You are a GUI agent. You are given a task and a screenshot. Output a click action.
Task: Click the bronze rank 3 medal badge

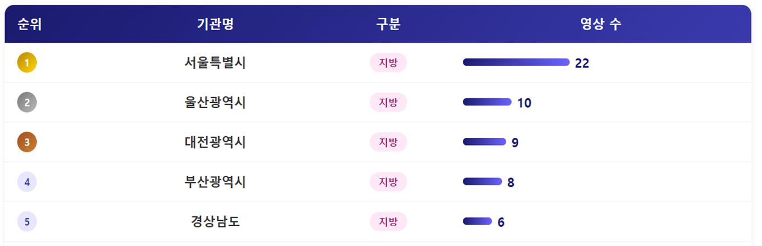27,142
